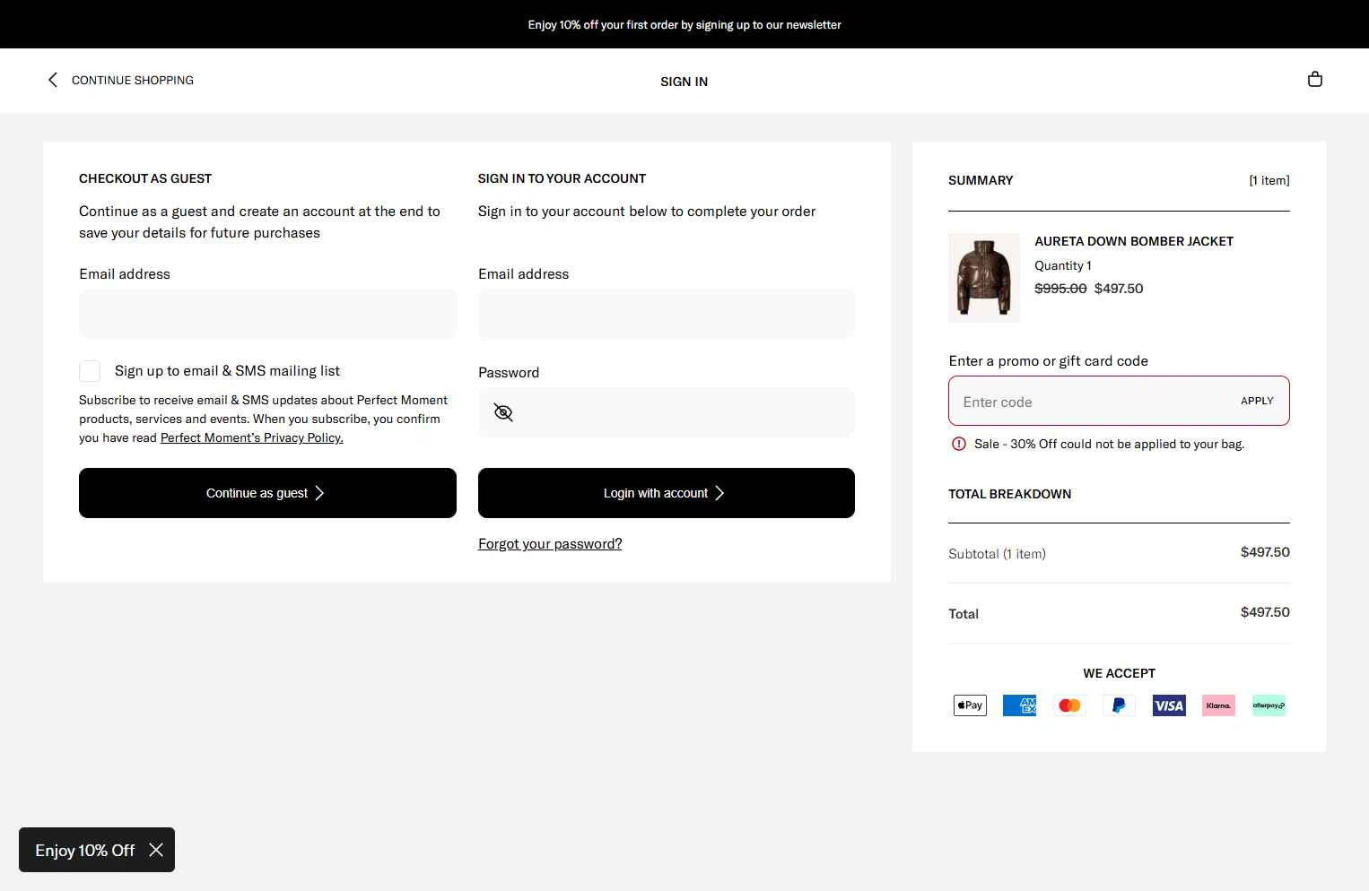The width and height of the screenshot is (1369, 891).
Task: Click the struck-through $995.00 price
Action: pyautogui.click(x=1060, y=289)
